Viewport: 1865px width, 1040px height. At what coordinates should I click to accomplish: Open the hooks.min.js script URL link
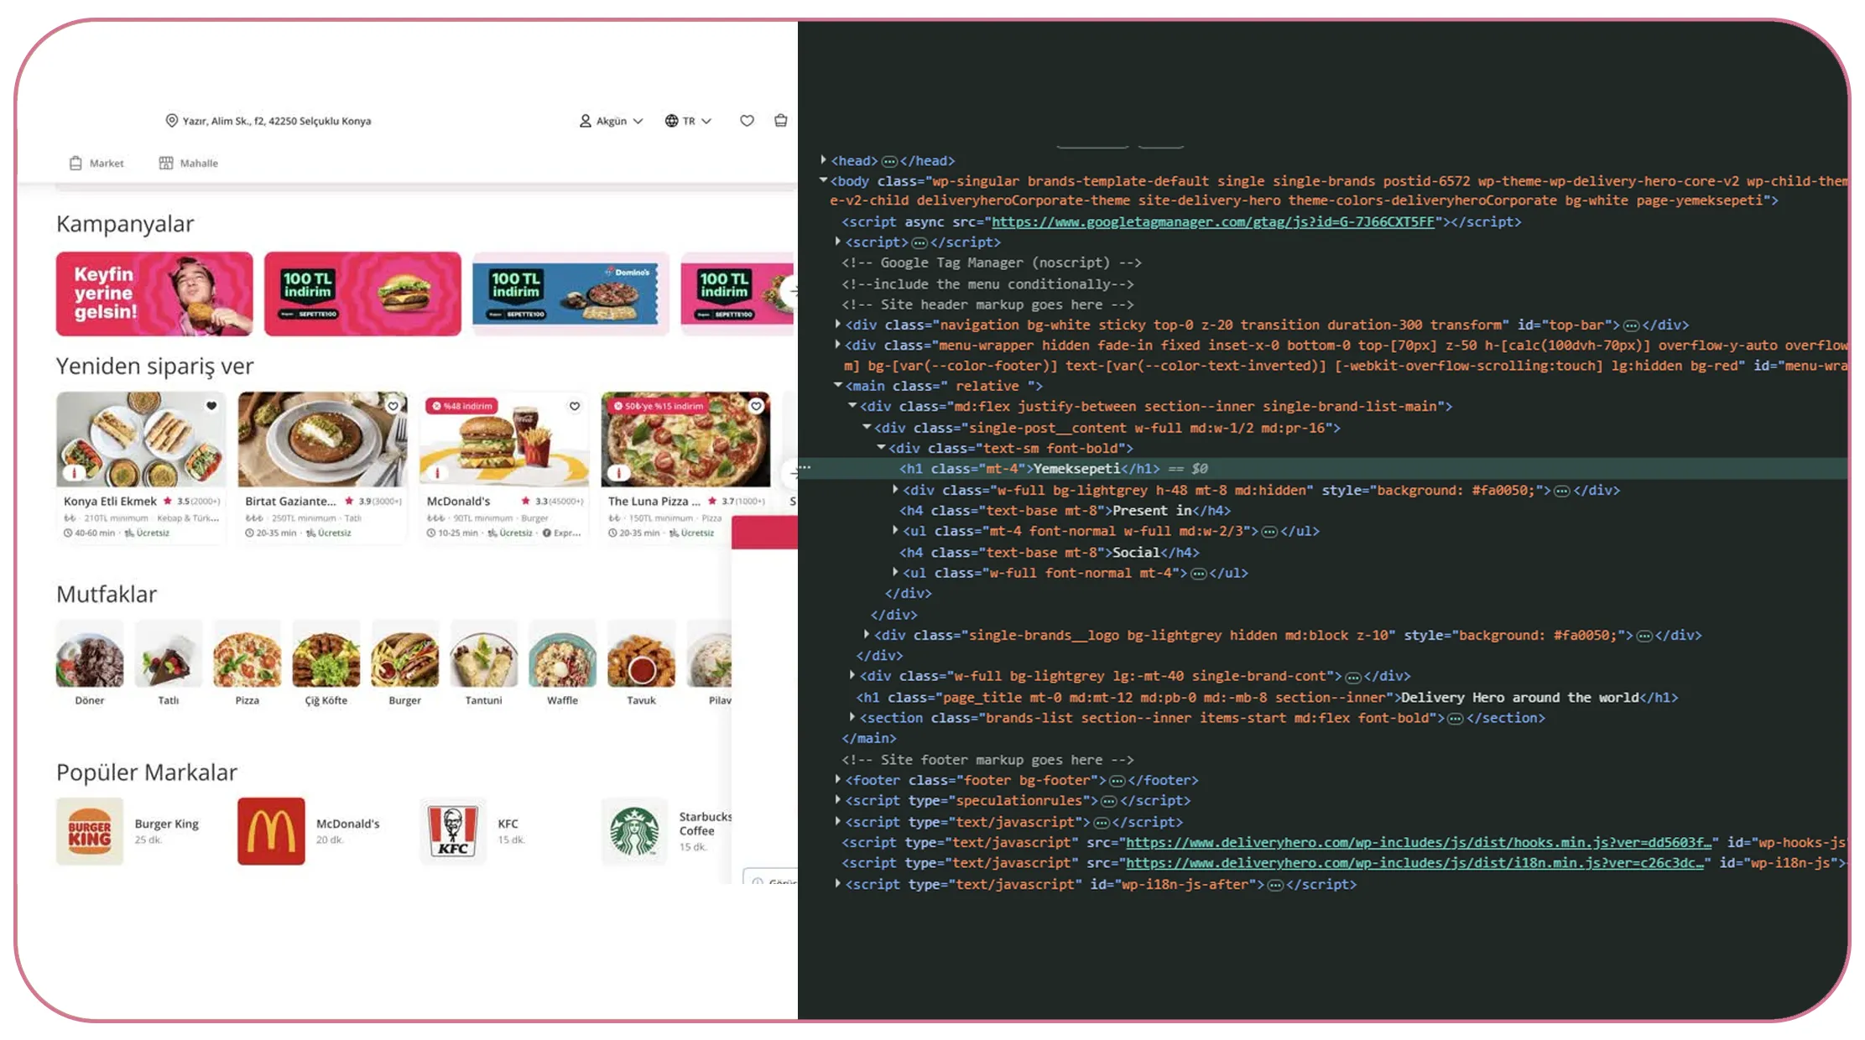(x=1419, y=842)
